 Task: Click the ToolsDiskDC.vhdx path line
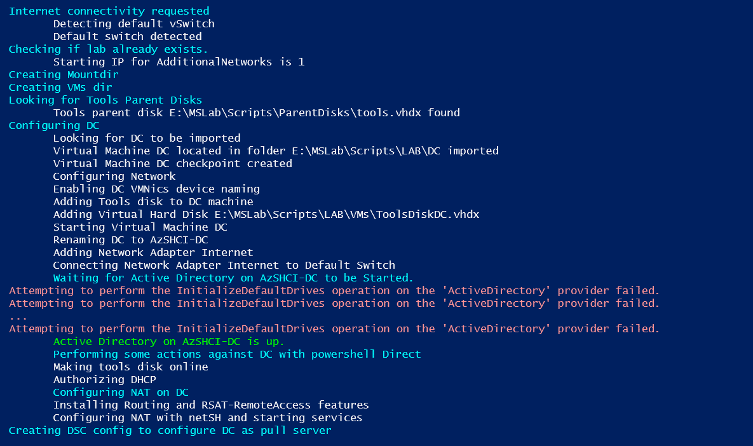[266, 214]
